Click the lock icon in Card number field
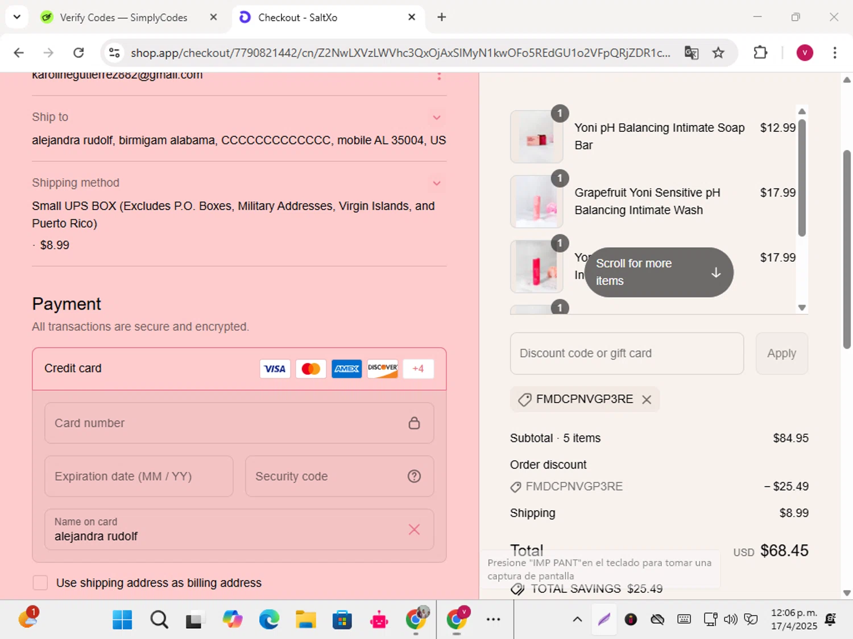Viewport: 853px width, 639px height. [x=414, y=423]
